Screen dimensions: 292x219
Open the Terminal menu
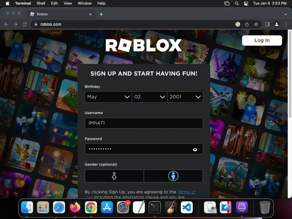[23, 3]
